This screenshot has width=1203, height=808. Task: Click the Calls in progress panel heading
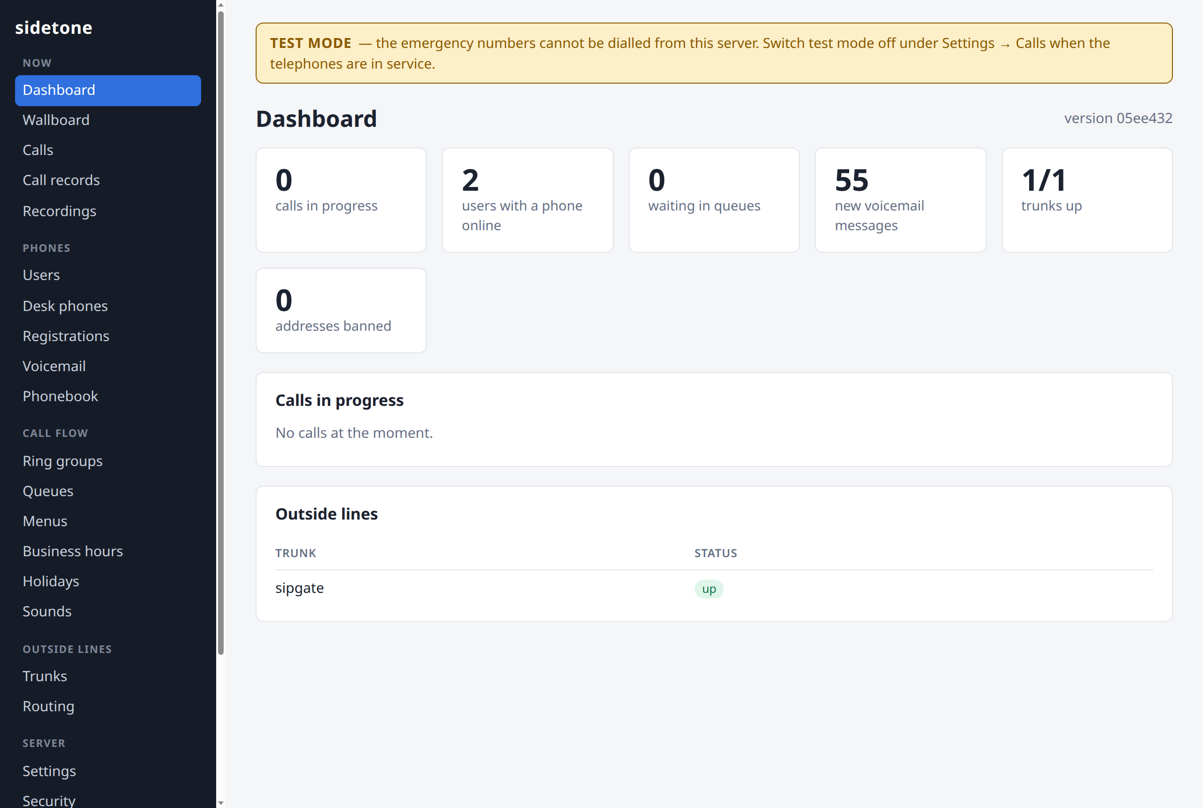tap(340, 400)
